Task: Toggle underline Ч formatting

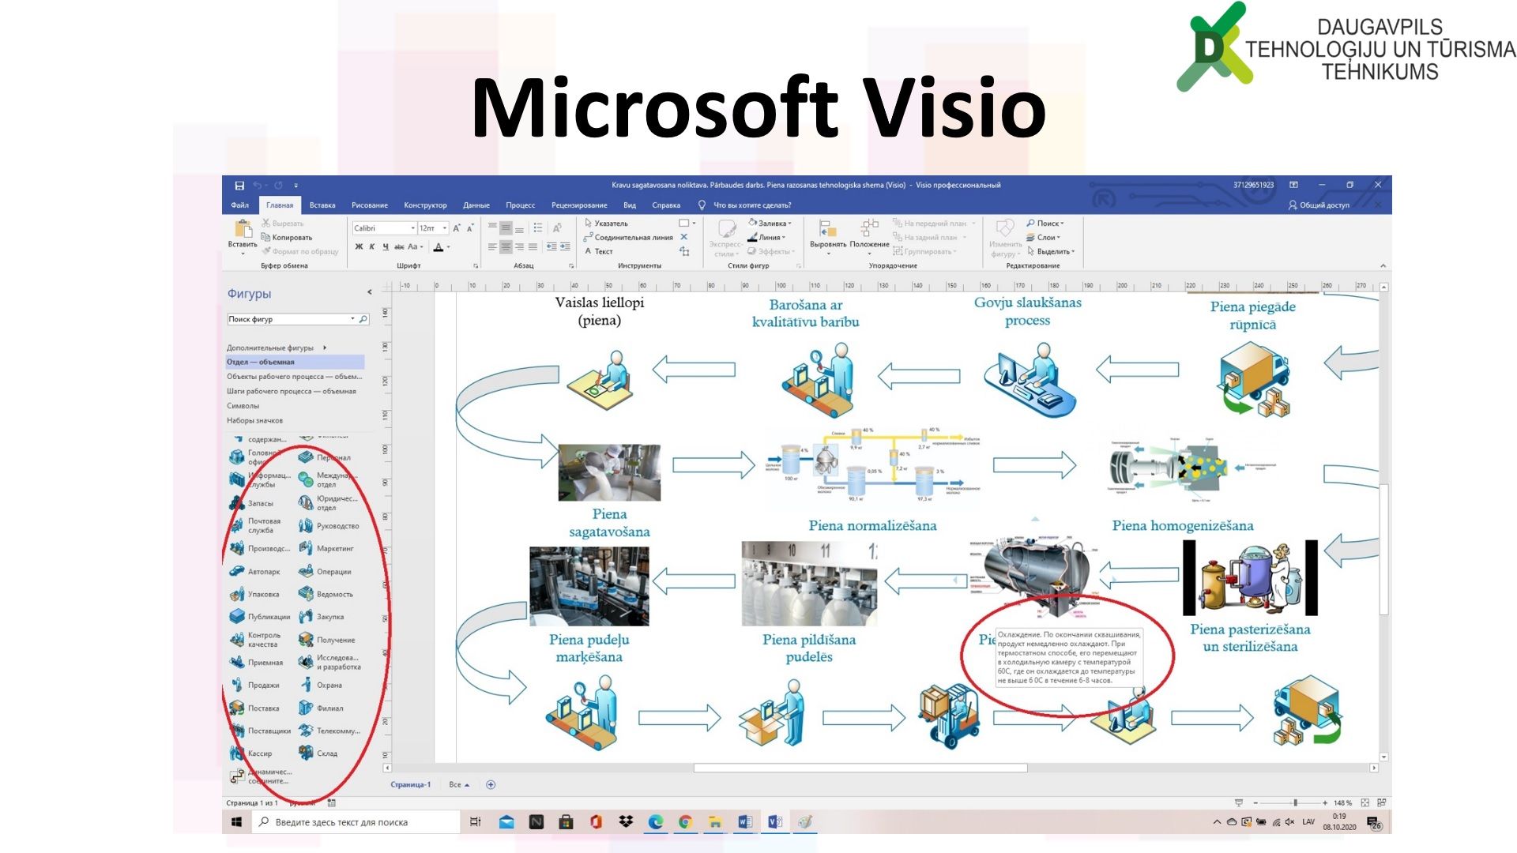Action: [x=386, y=247]
